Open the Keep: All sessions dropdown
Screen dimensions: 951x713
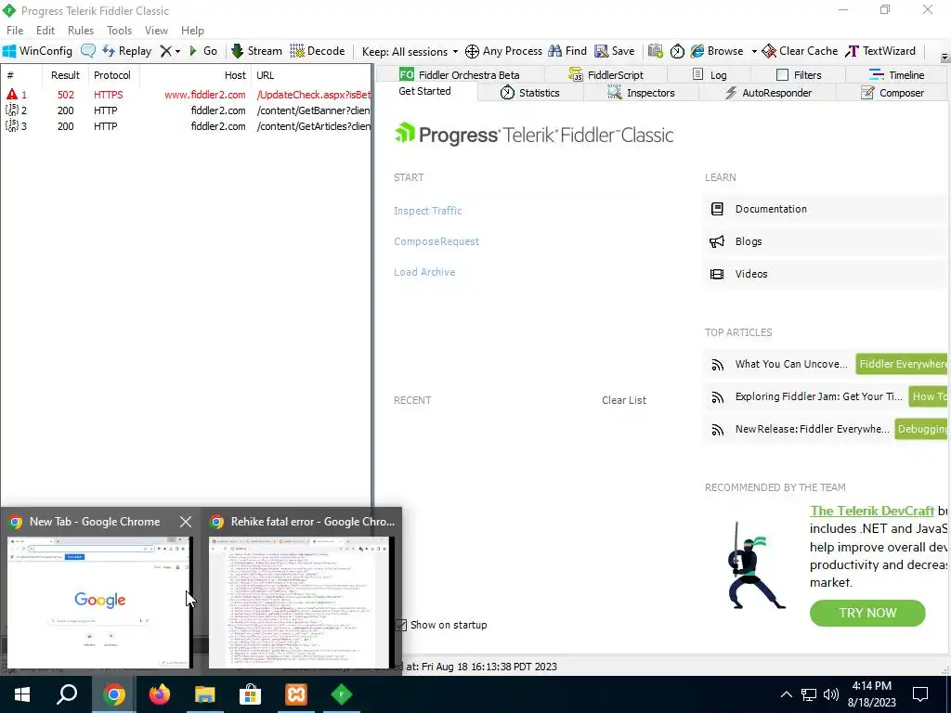(410, 52)
